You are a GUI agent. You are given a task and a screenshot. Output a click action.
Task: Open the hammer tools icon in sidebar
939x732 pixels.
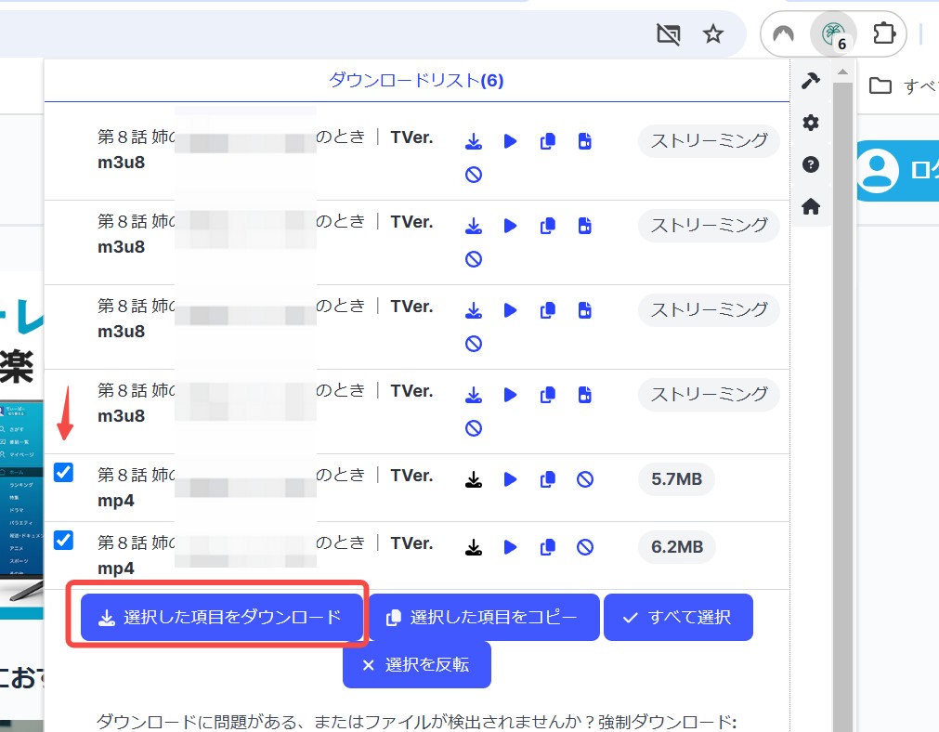pos(810,80)
